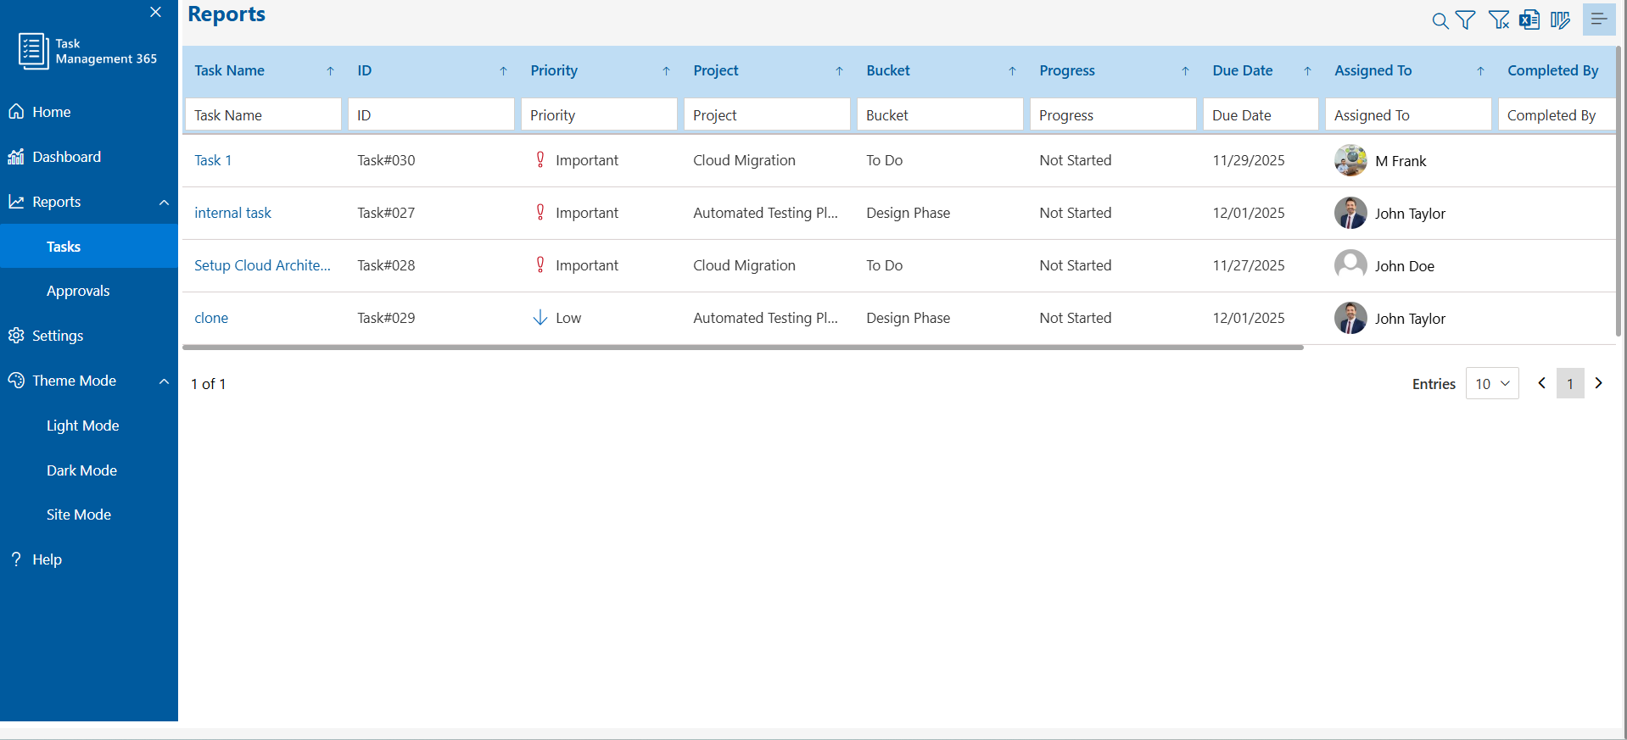Sort by Due Date column arrow

1308,71
